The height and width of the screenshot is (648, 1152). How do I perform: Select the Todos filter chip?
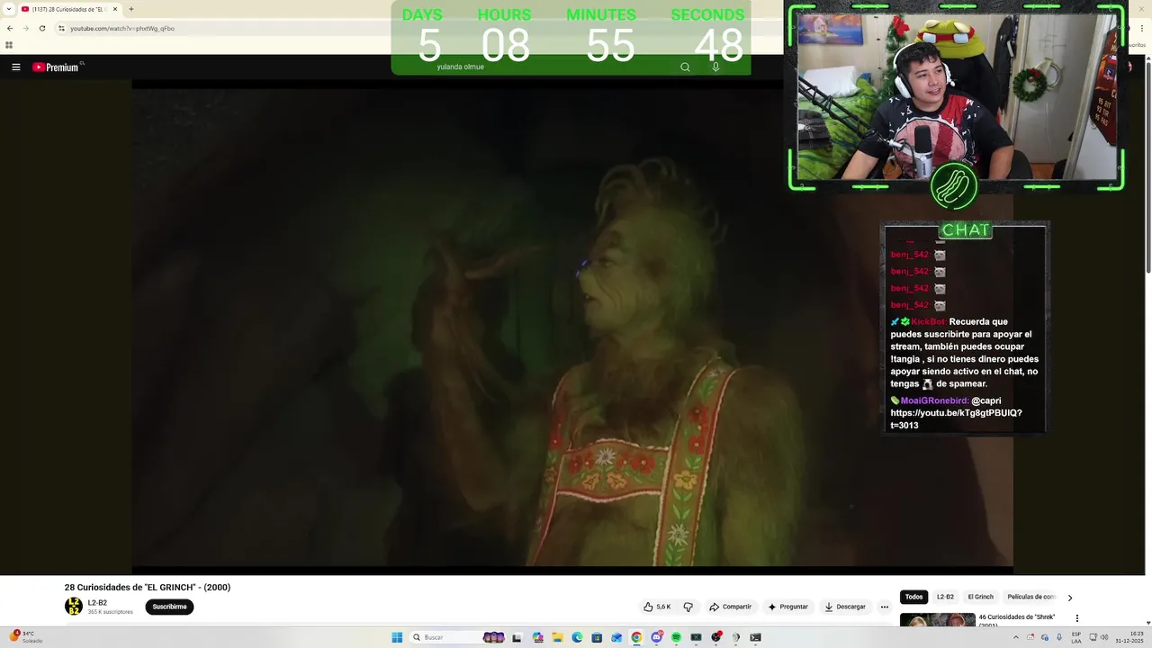click(913, 597)
